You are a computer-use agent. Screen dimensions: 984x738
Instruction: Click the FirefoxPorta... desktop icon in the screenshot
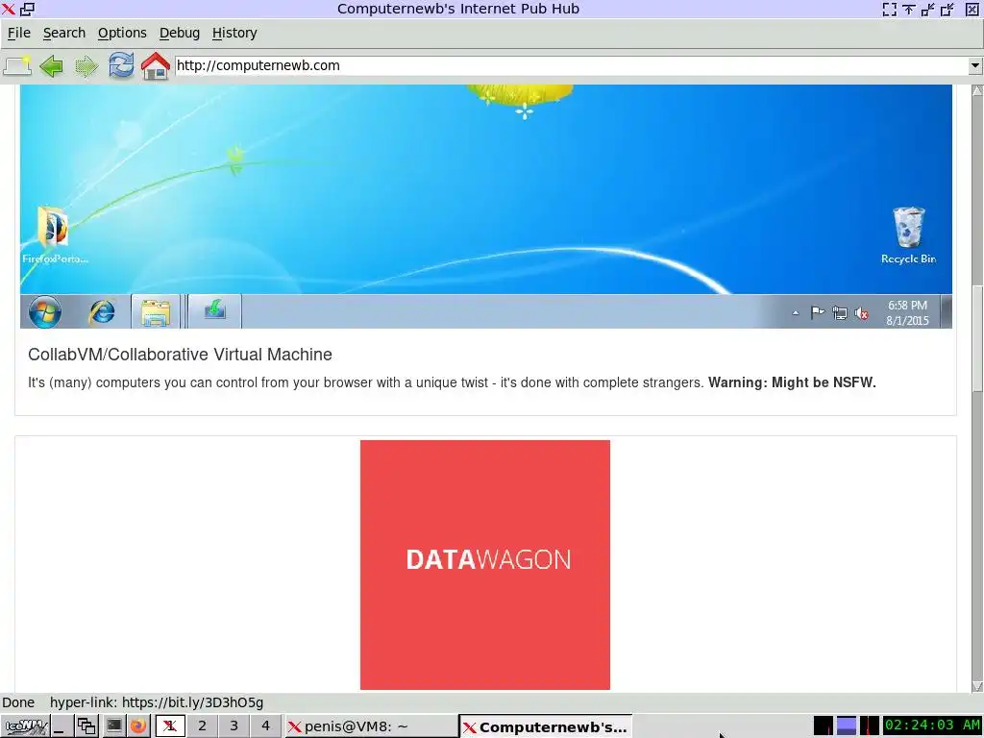point(55,236)
